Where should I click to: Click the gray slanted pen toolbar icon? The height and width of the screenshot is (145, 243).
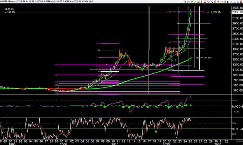point(231,2)
